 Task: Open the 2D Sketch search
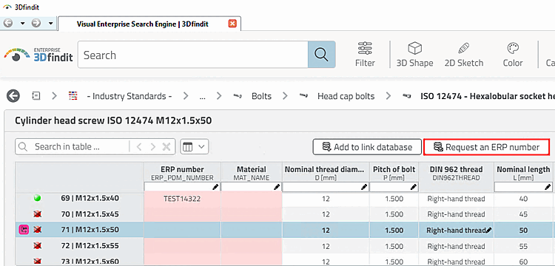tap(464, 55)
